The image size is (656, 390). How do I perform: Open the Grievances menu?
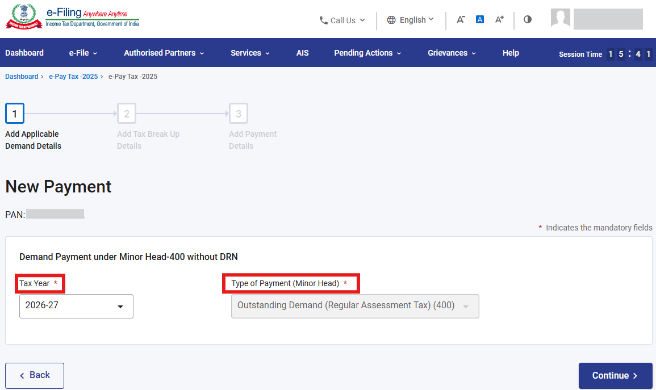[x=452, y=53]
